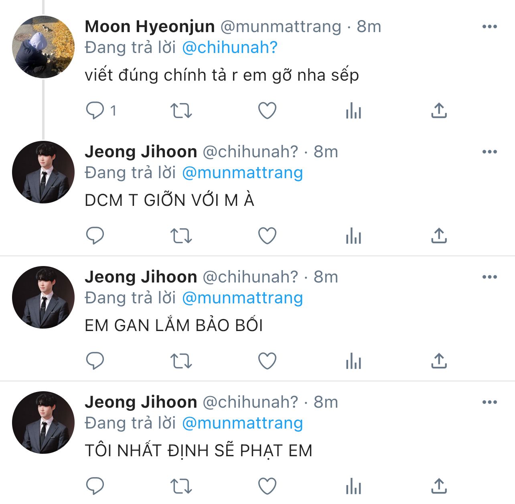Reply to Moon Hyeonjun's tweet
515x504 pixels.
pos(95,110)
